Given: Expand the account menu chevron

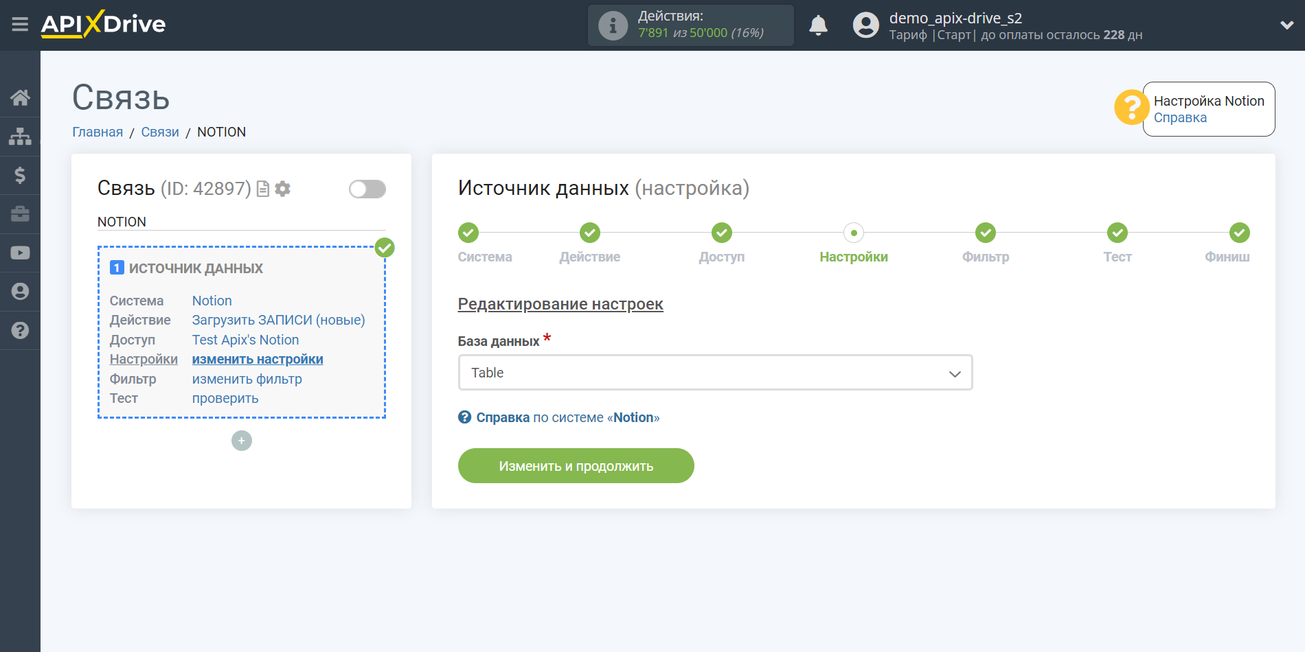Looking at the screenshot, I should [x=1286, y=25].
